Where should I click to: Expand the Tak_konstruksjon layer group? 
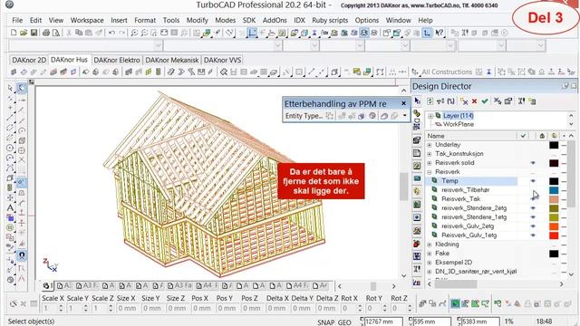tap(430, 154)
